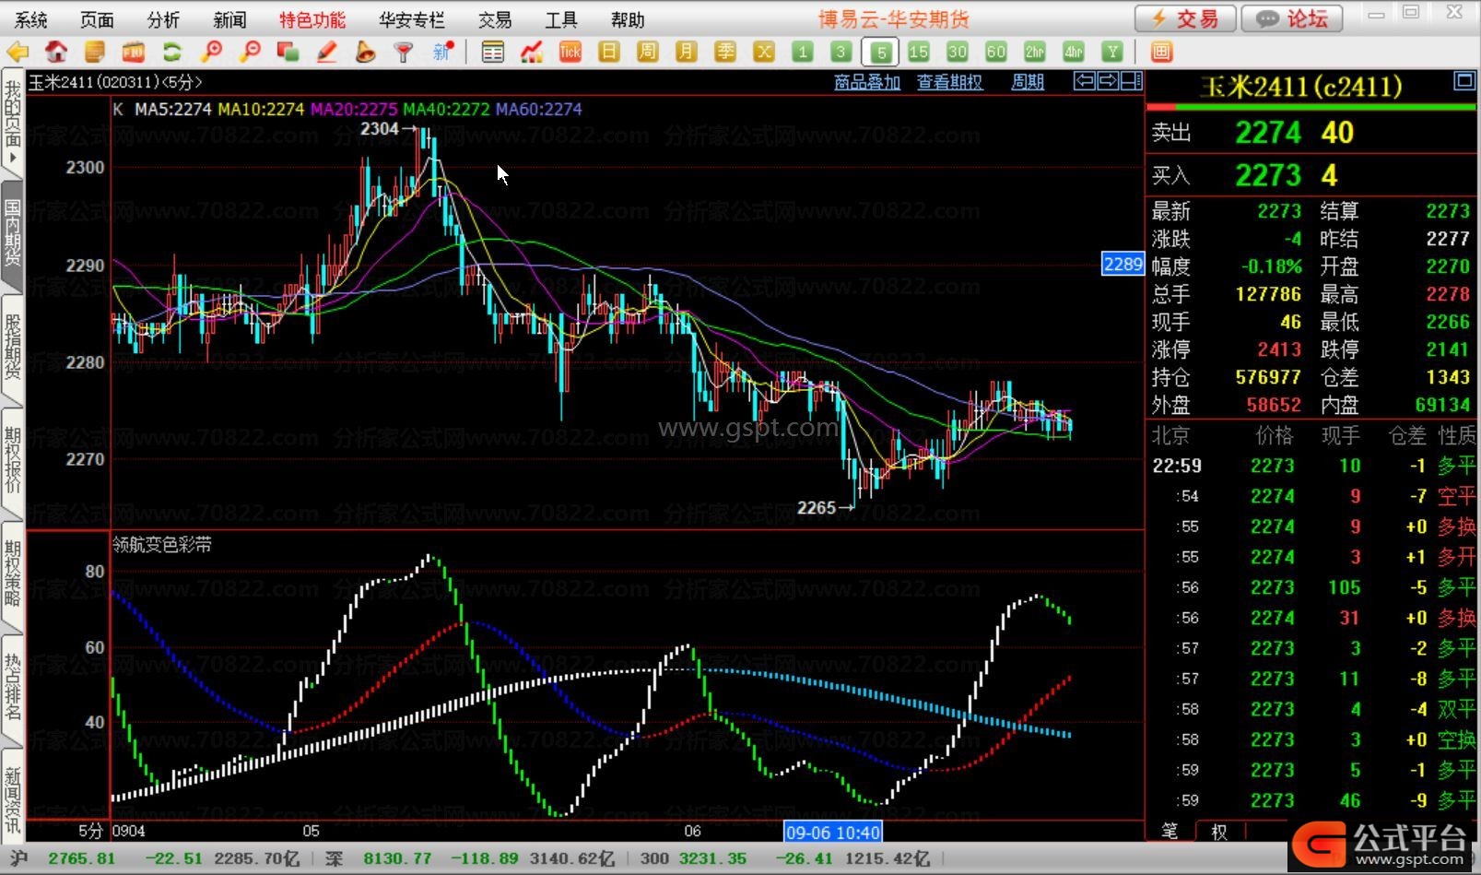Select the 笔 tab below the tick list

point(1170,831)
